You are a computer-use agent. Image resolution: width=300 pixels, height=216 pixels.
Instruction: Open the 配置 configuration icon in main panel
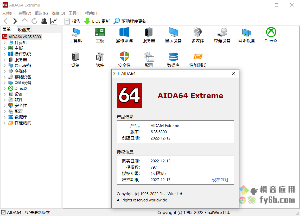click(149, 60)
